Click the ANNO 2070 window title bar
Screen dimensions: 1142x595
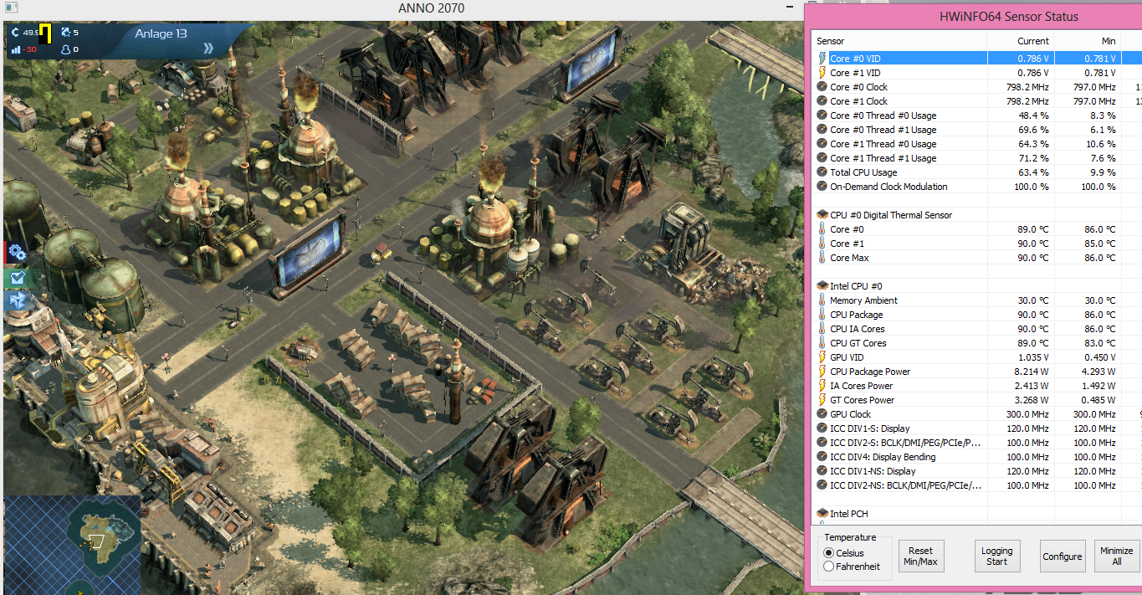pos(402,8)
